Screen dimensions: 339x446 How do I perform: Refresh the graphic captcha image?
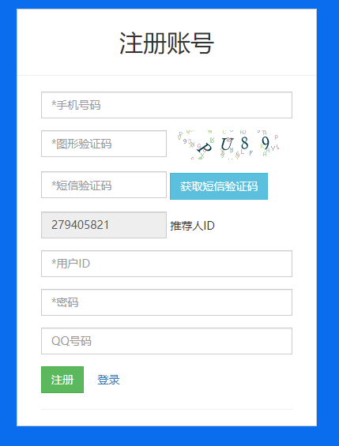pyautogui.click(x=228, y=144)
